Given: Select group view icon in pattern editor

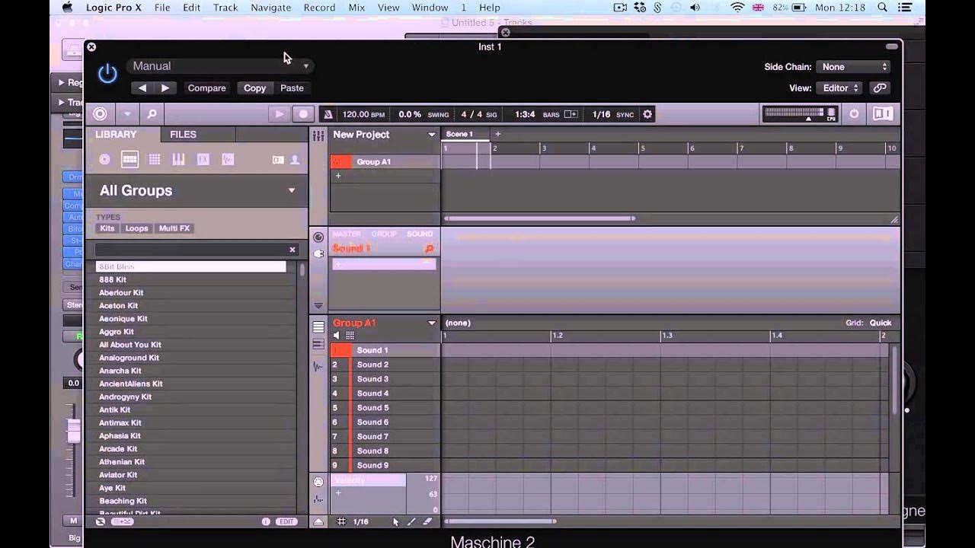Looking at the screenshot, I should click(x=318, y=327).
